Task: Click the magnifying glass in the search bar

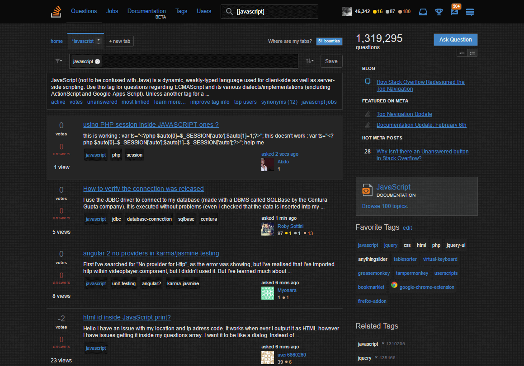Action: click(229, 12)
